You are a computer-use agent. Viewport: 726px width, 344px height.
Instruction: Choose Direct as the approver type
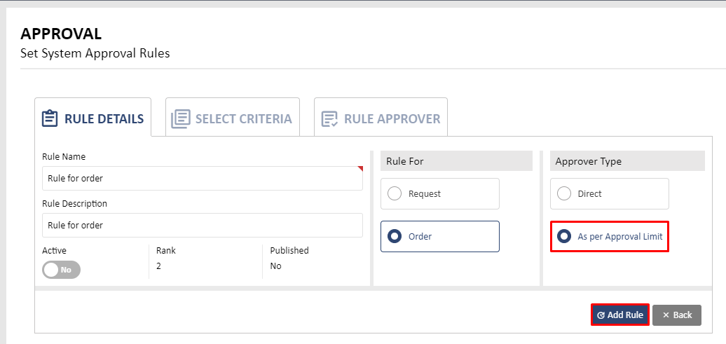point(610,193)
